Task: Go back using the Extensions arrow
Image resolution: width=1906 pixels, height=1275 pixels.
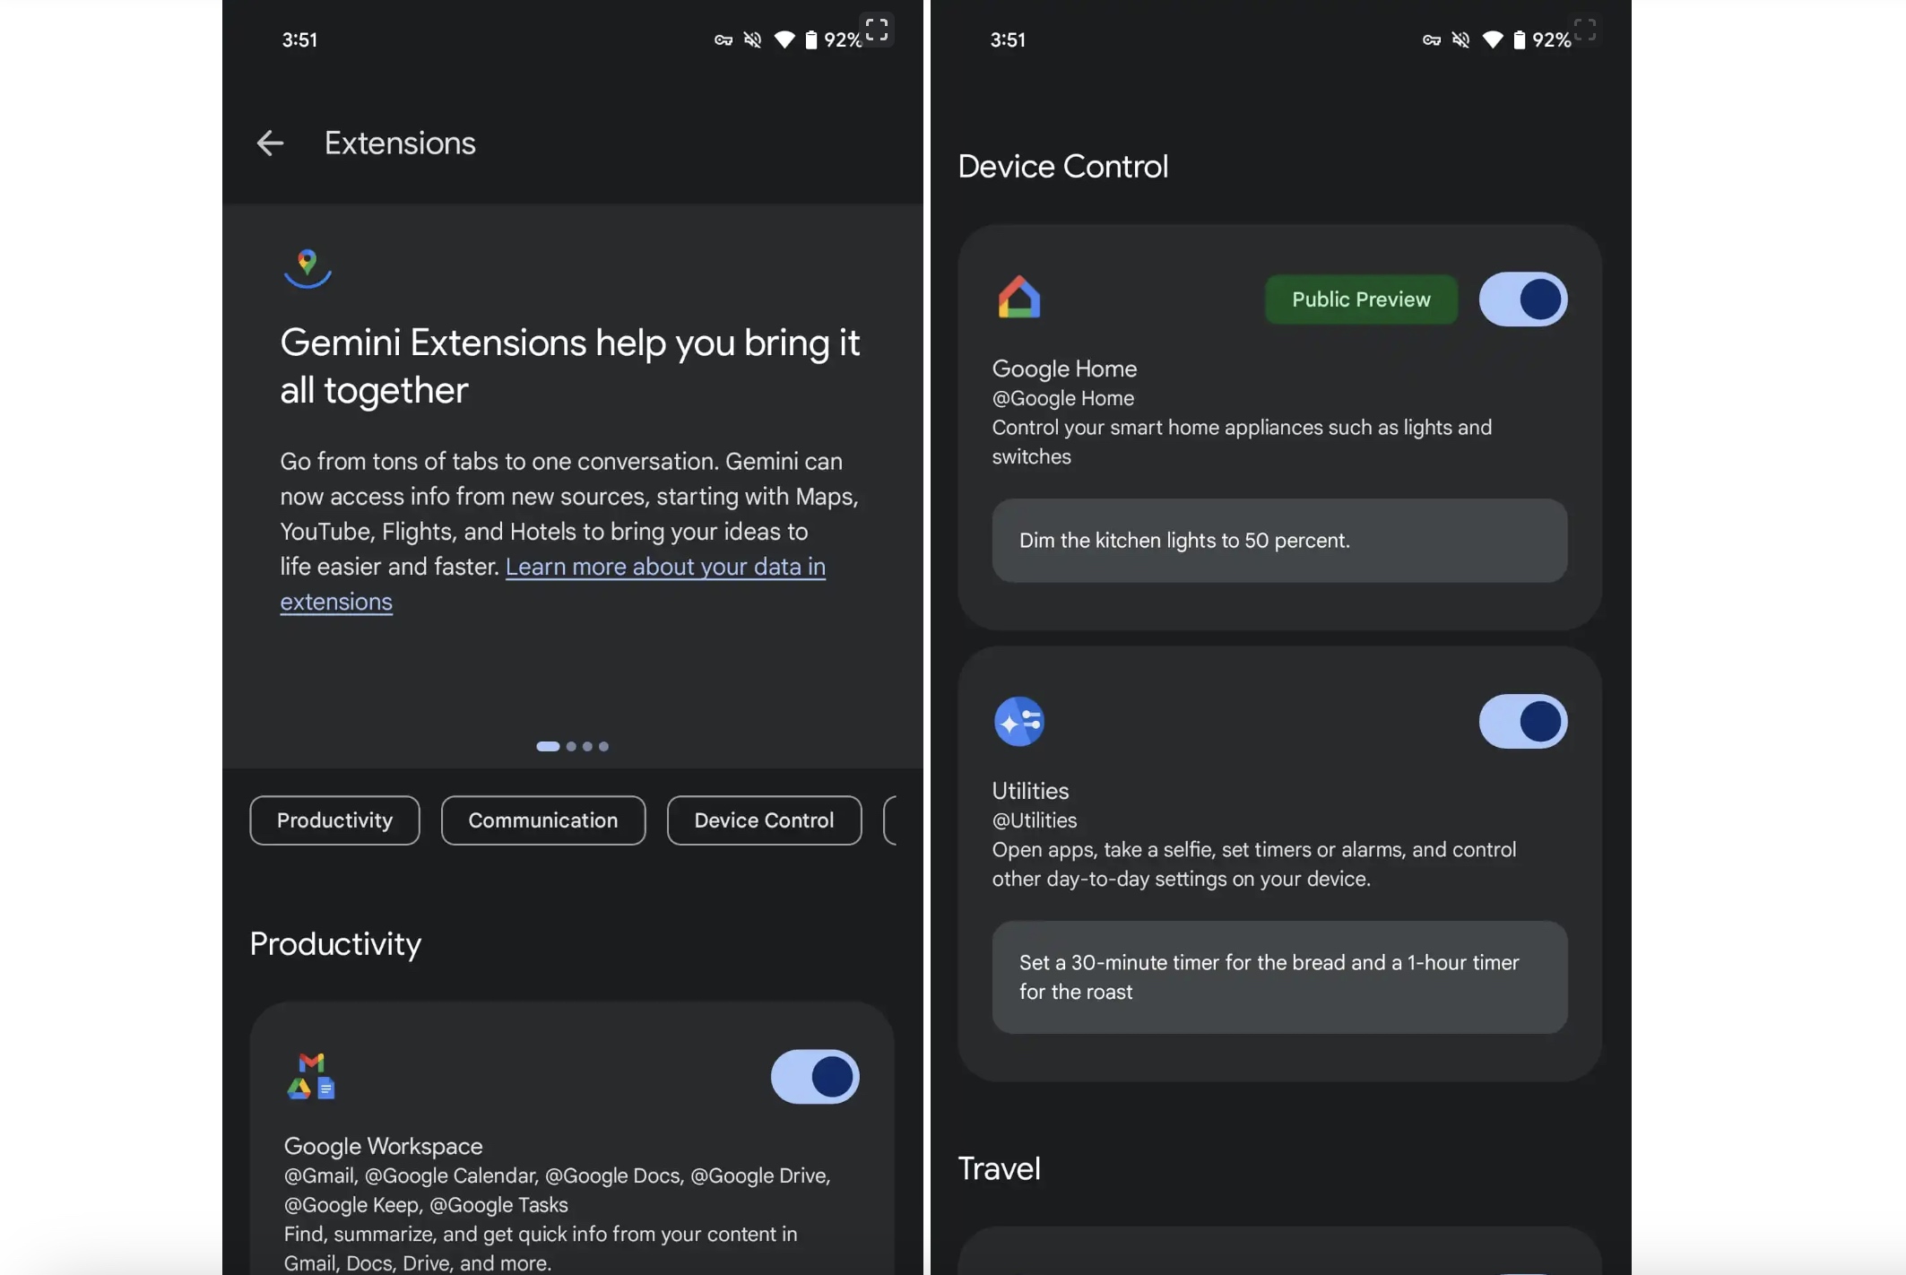Action: [270, 143]
